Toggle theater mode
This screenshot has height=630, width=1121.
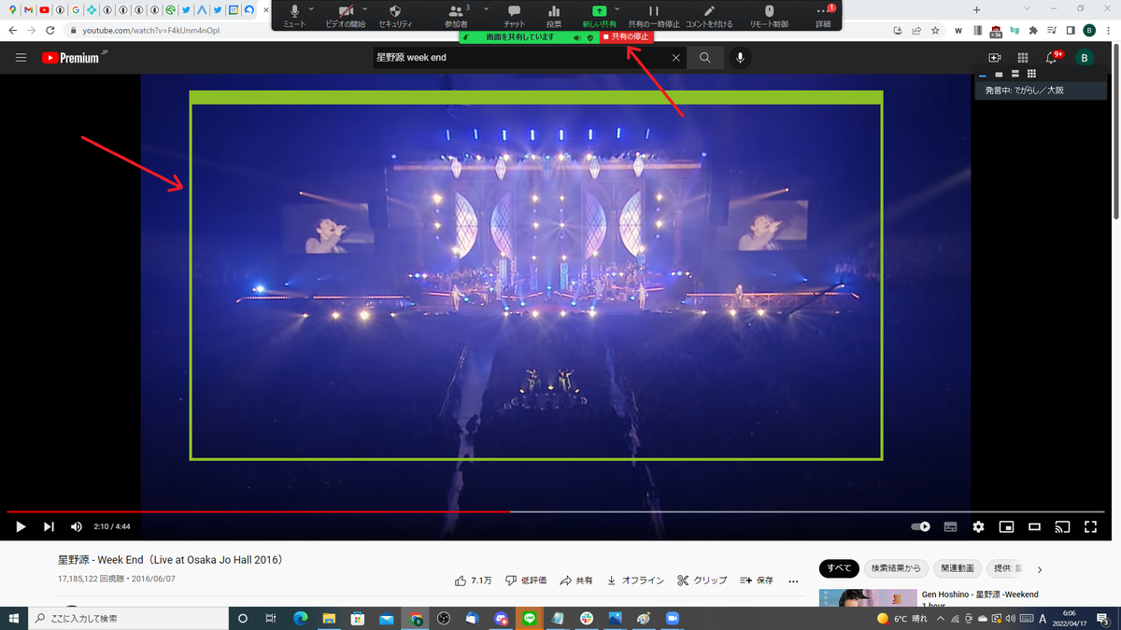click(x=1034, y=526)
